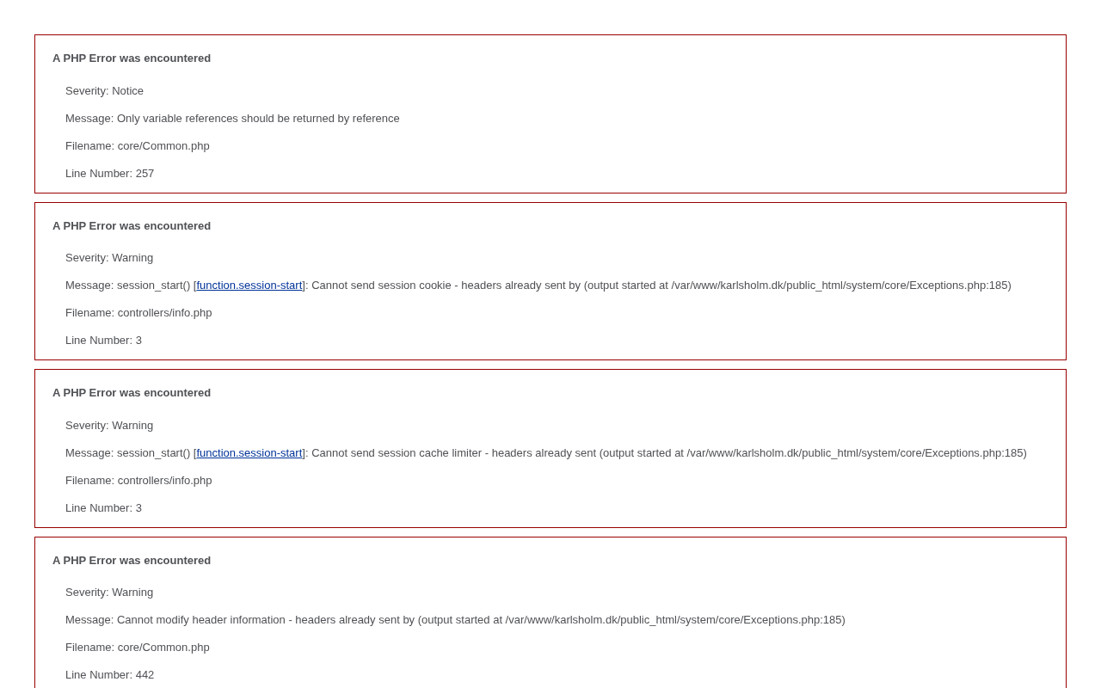Click Filename line in cache limiter warning box
This screenshot has height=688, width=1101.
coord(138,481)
